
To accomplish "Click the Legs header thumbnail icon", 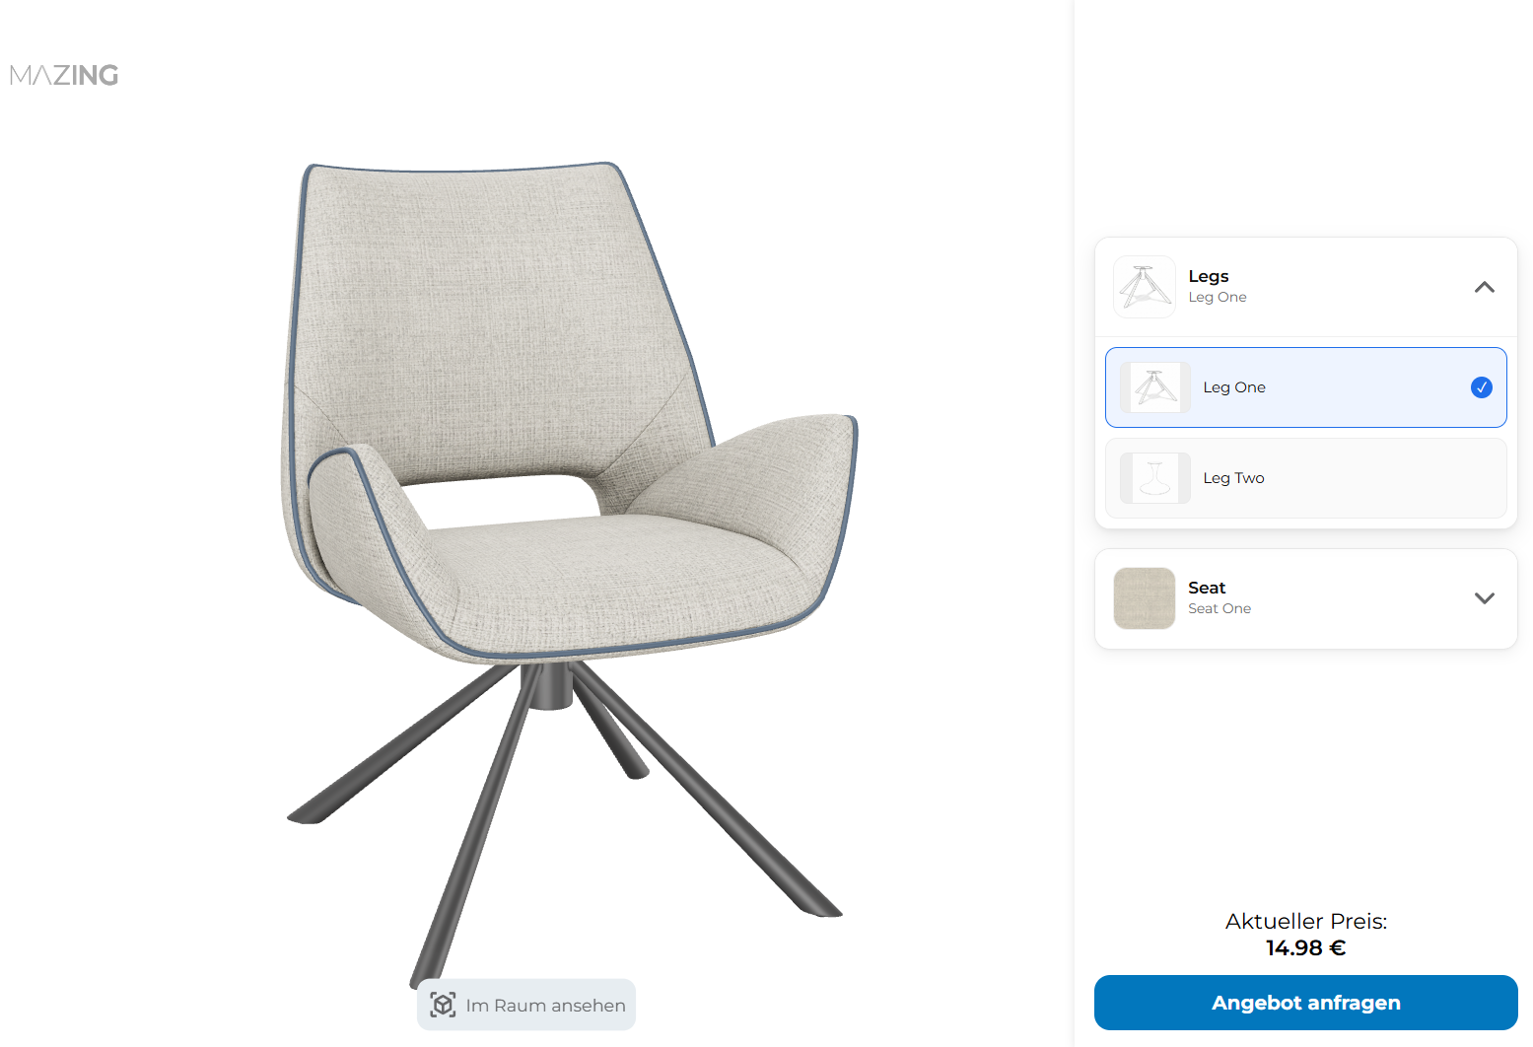I will coord(1144,287).
